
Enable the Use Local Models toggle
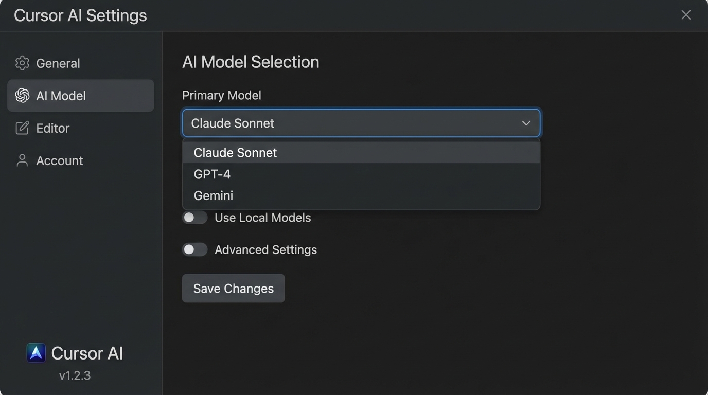(x=194, y=217)
